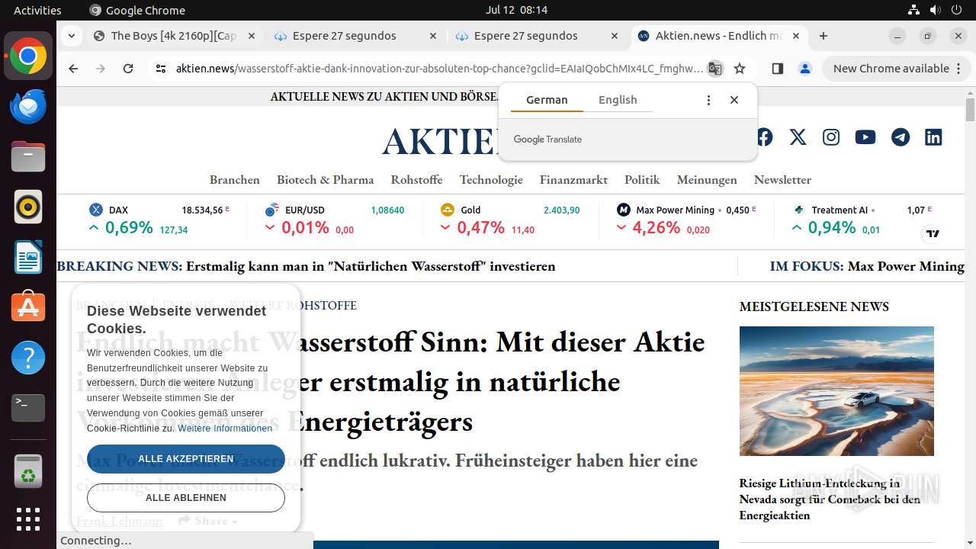Open Activities overview in top bar
Image resolution: width=976 pixels, height=549 pixels.
pos(37,10)
